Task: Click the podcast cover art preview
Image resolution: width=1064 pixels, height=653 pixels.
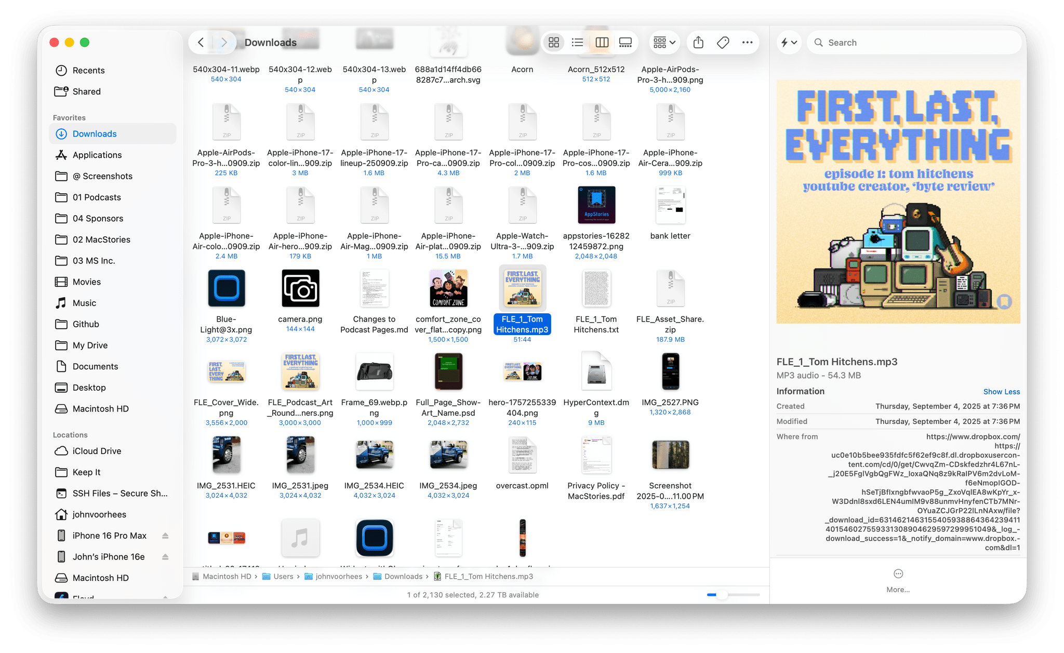Action: pyautogui.click(x=898, y=202)
